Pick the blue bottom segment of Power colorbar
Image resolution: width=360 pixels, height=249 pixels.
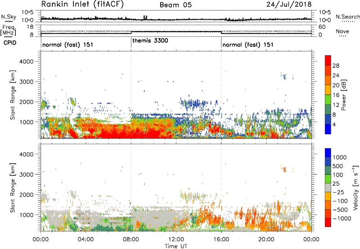point(328,129)
